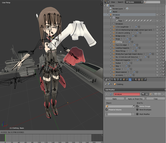Remove the Armature modifier with X
This screenshot has height=143, width=166.
click(164, 94)
